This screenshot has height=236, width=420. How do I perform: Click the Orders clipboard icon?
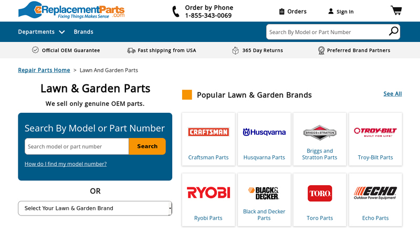coord(281,12)
